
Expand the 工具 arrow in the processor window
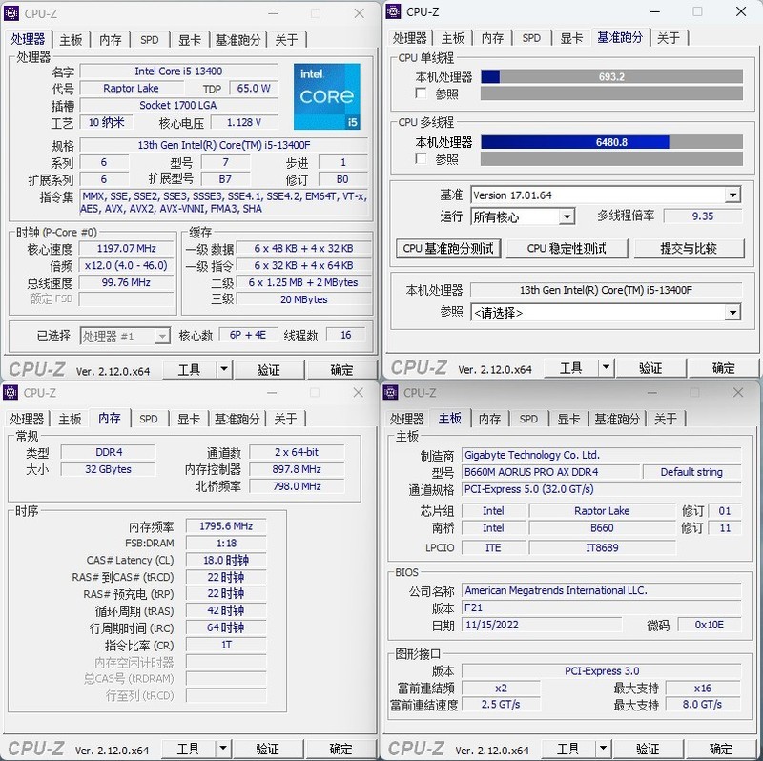pyautogui.click(x=224, y=369)
